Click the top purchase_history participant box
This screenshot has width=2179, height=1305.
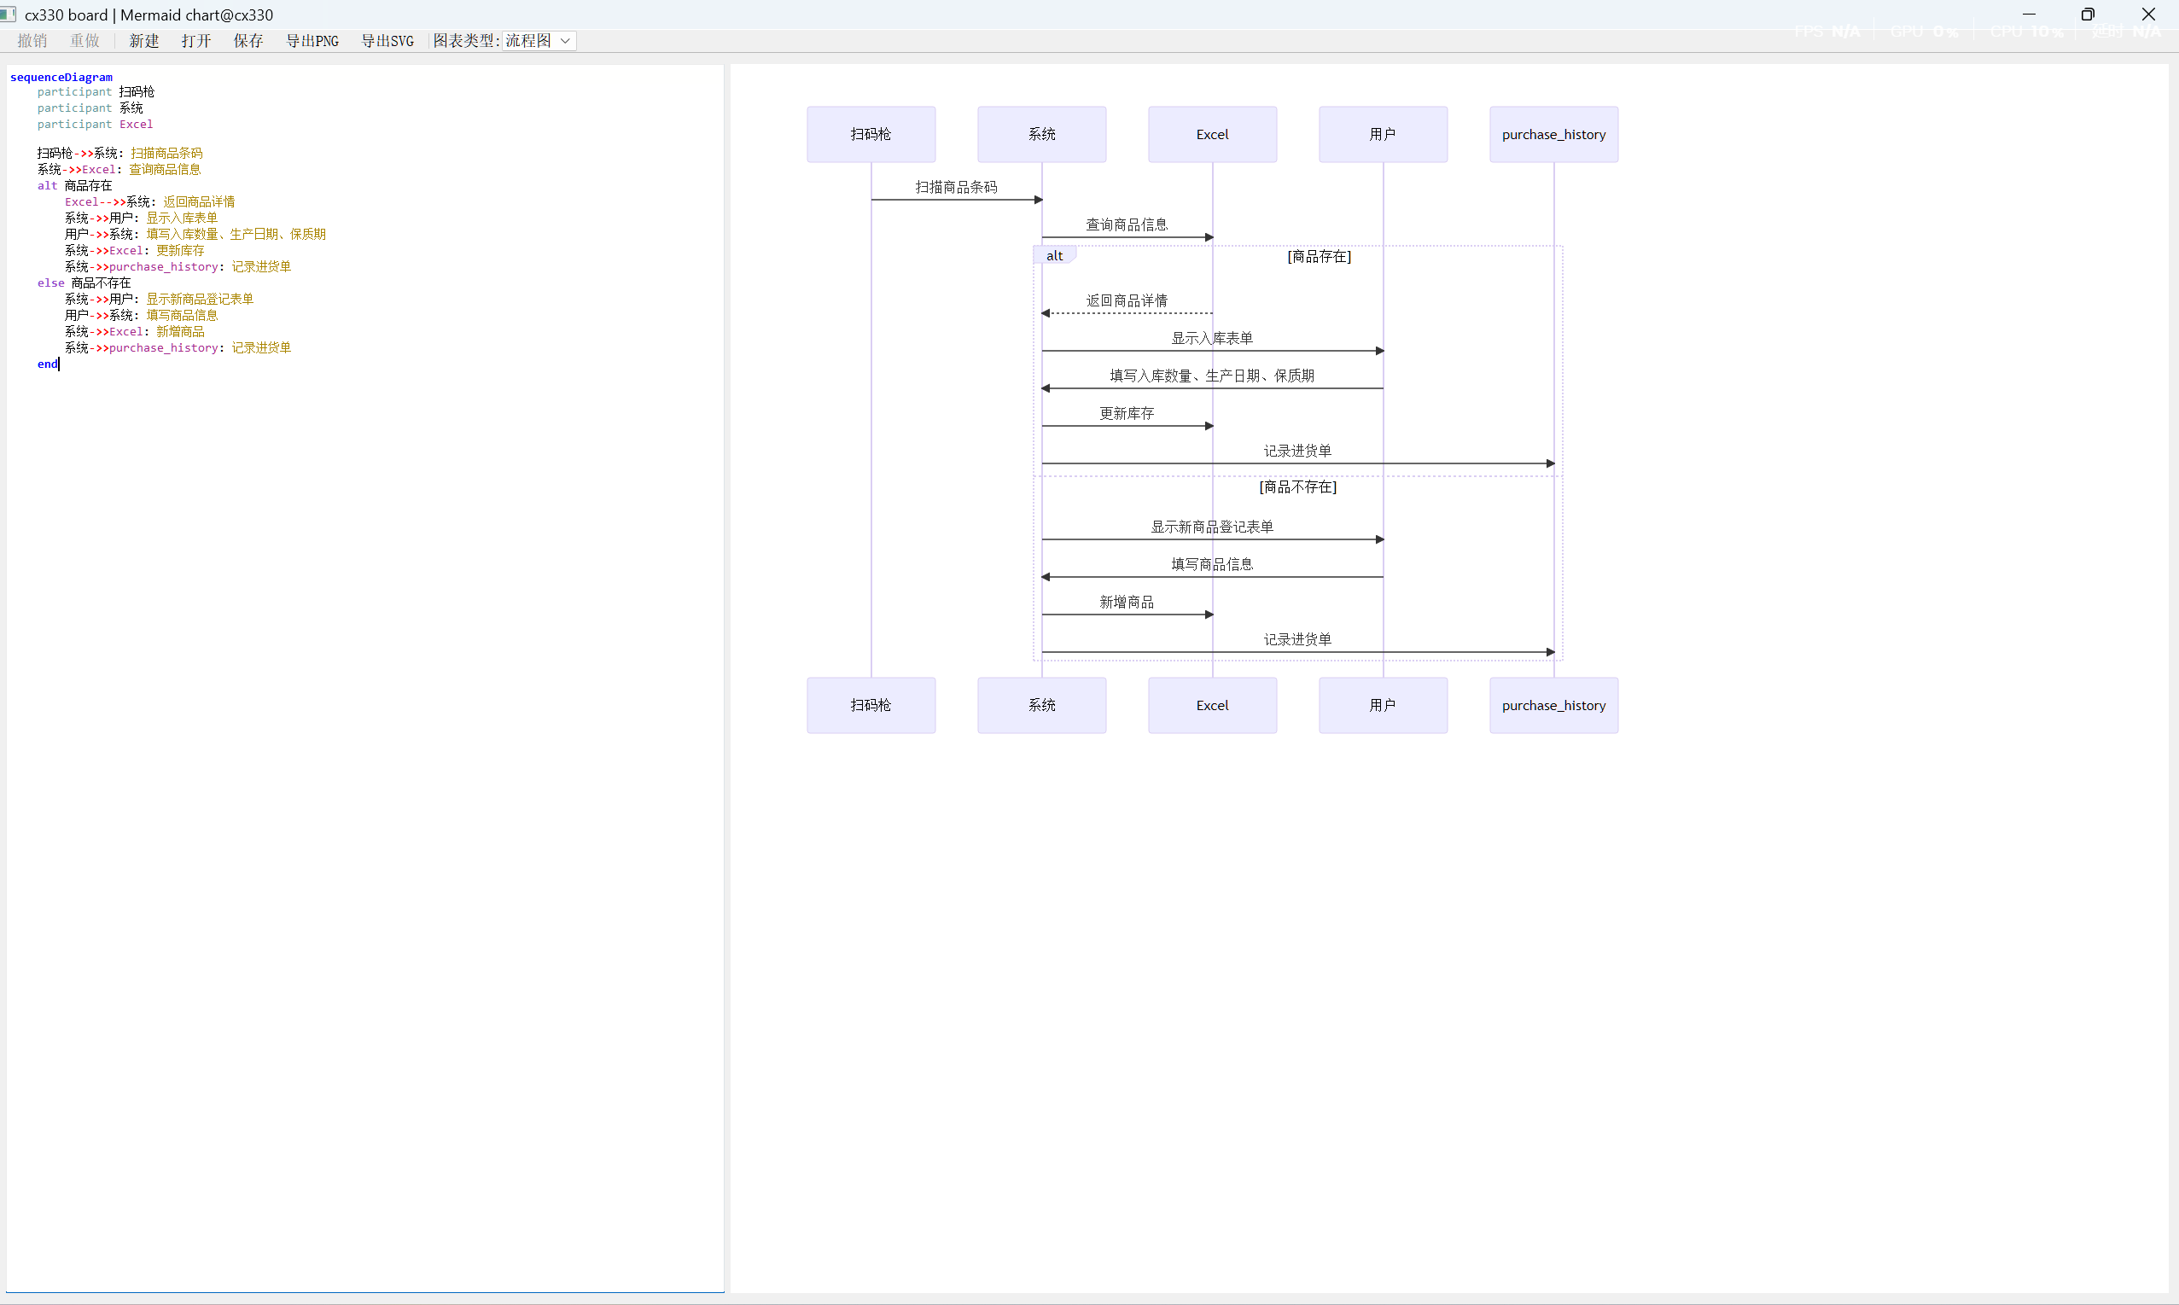1553,135
